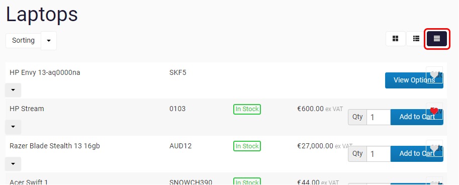Remove HP Stream from wishlist red heart
The image size is (459, 185).
tap(434, 111)
